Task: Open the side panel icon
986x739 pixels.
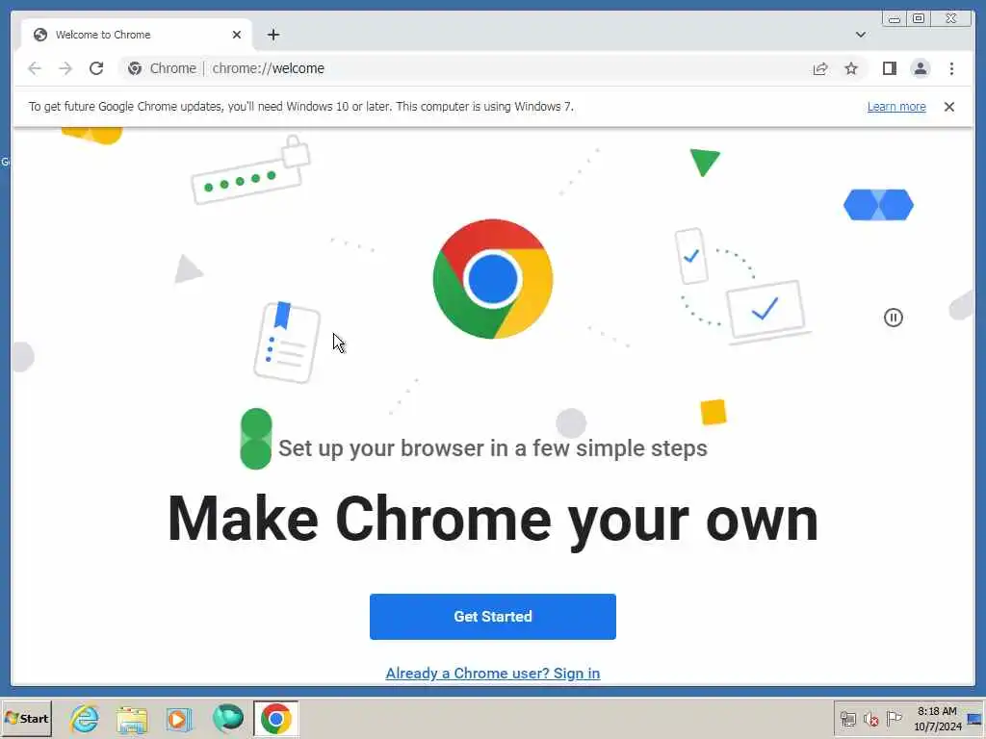Action: pyautogui.click(x=889, y=68)
